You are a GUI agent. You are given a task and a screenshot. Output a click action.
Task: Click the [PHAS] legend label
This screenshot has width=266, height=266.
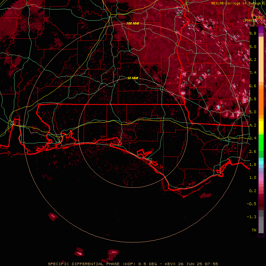tap(250, 20)
